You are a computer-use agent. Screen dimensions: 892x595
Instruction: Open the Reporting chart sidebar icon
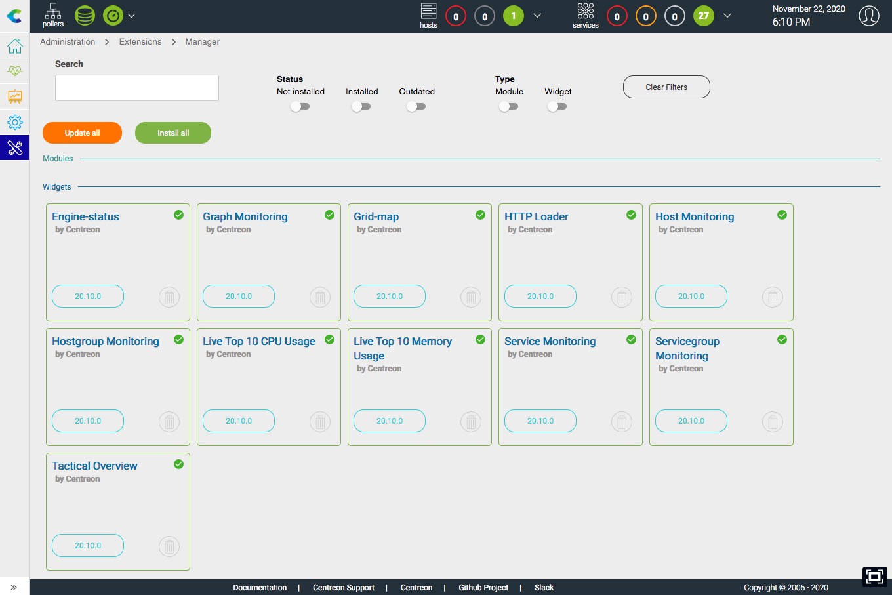pos(14,97)
